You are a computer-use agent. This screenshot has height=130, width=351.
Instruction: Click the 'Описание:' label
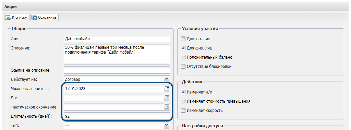click(x=20, y=48)
